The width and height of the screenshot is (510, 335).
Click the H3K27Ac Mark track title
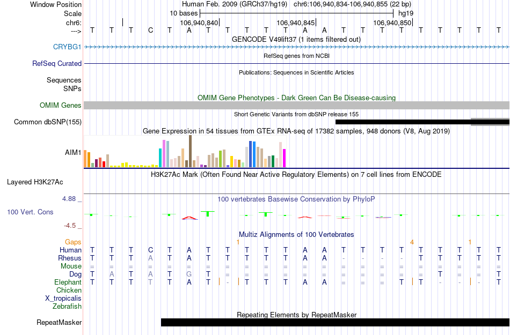(296, 174)
